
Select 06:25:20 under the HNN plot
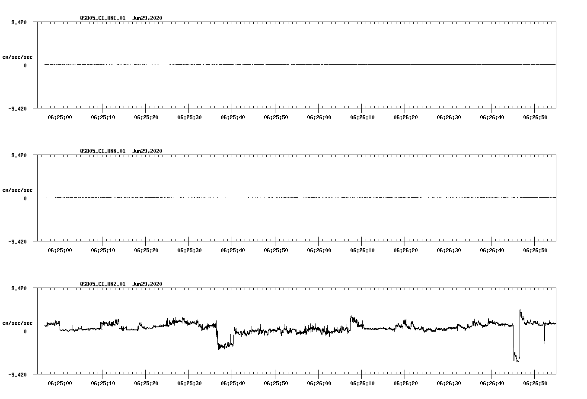146,250
